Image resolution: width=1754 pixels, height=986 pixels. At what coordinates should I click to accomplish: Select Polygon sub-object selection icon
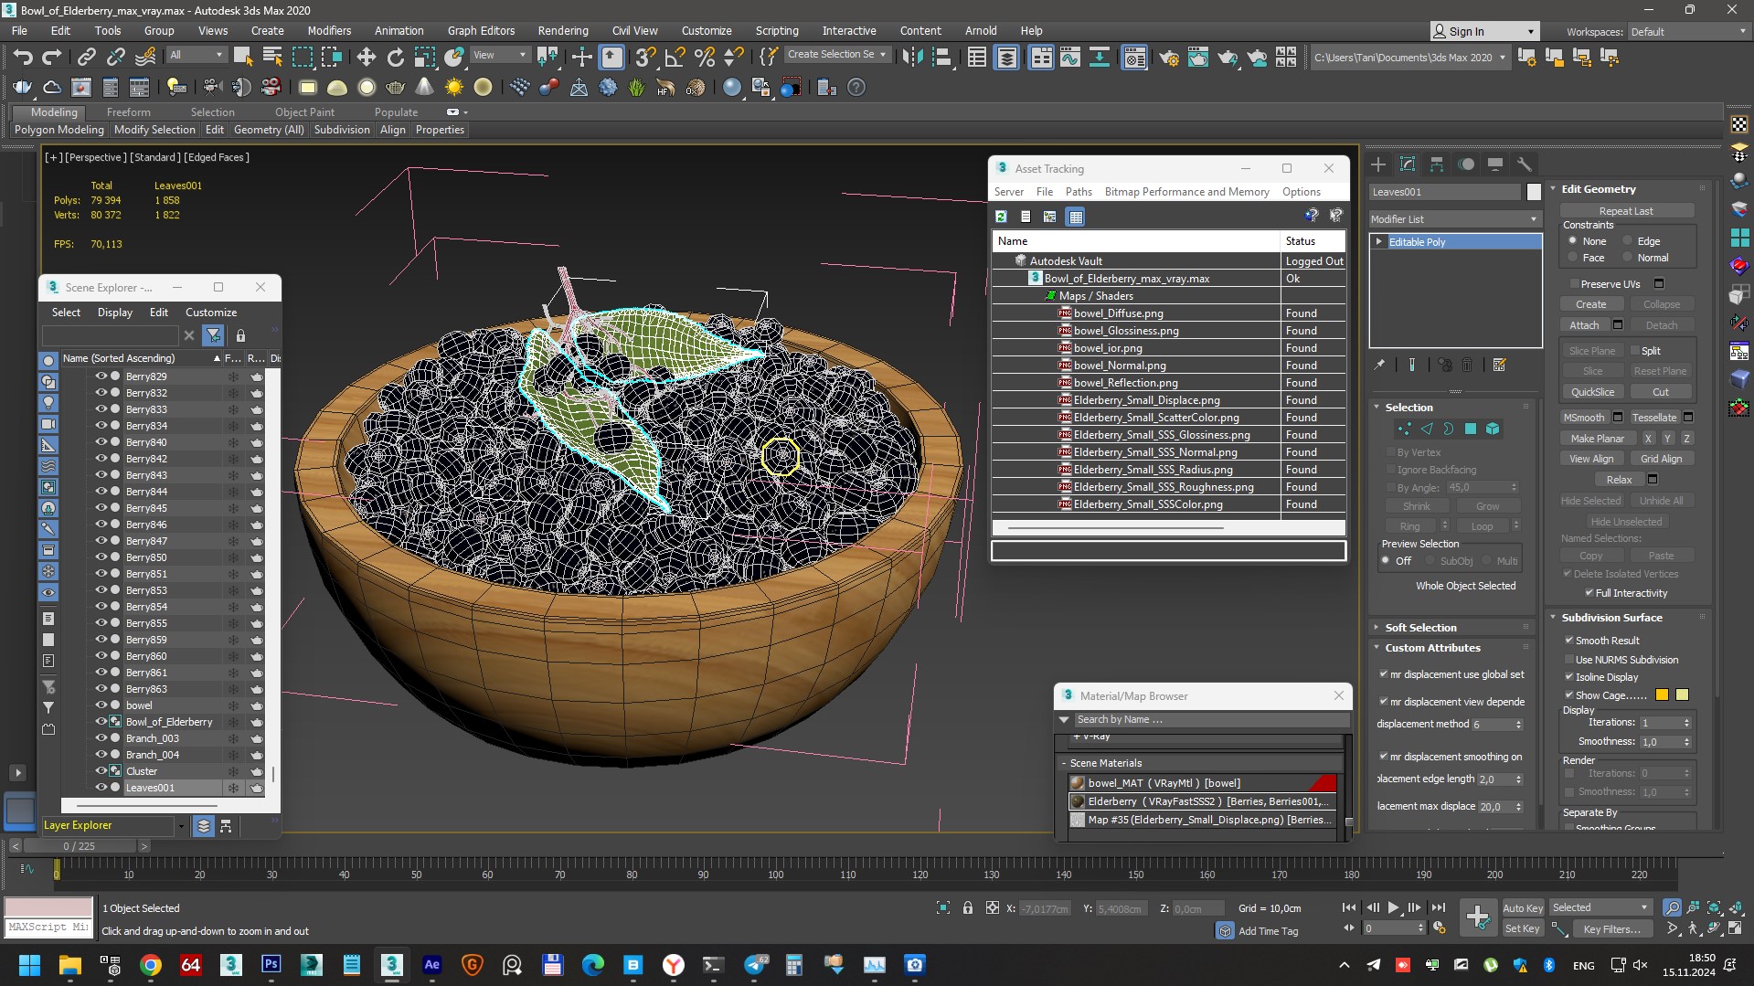(1470, 429)
